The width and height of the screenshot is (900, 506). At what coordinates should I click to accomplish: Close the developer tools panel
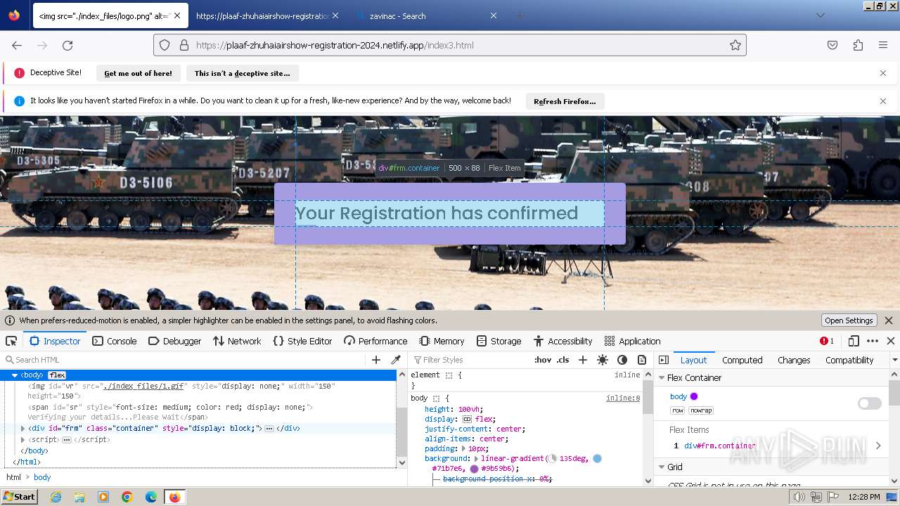(x=891, y=341)
